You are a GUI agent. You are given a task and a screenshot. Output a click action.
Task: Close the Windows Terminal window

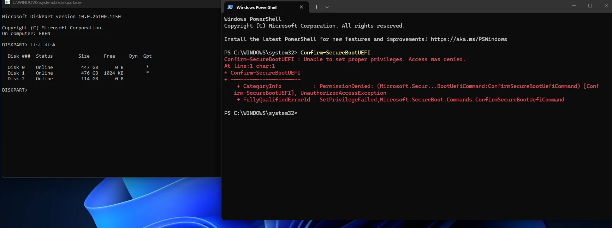click(606, 6)
